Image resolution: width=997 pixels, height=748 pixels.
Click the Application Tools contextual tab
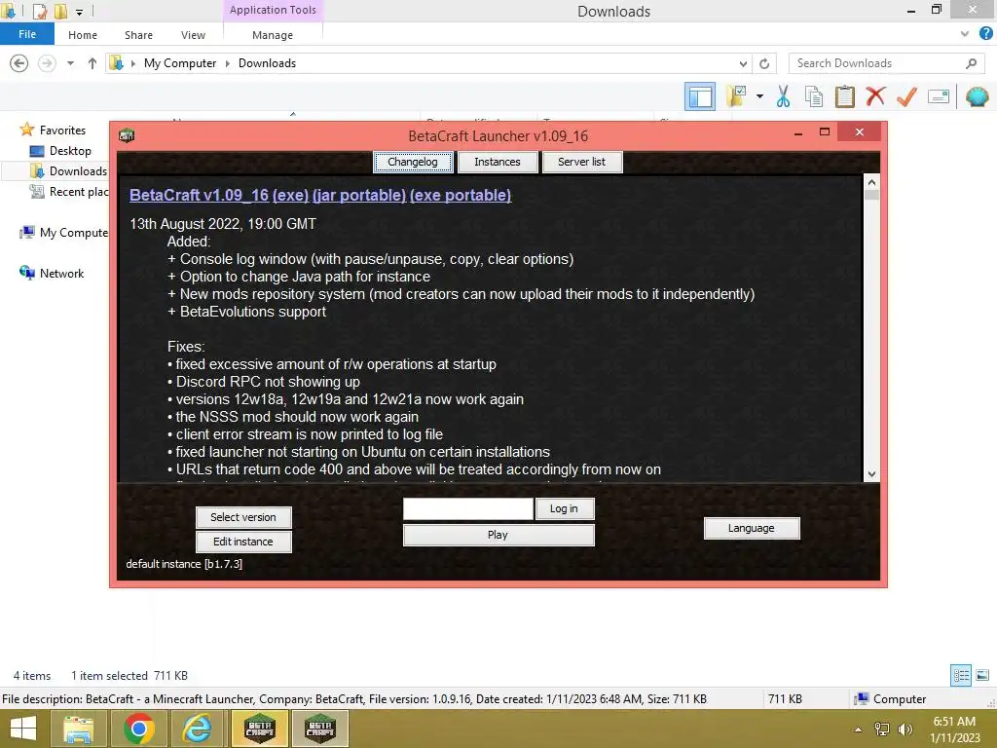[273, 10]
